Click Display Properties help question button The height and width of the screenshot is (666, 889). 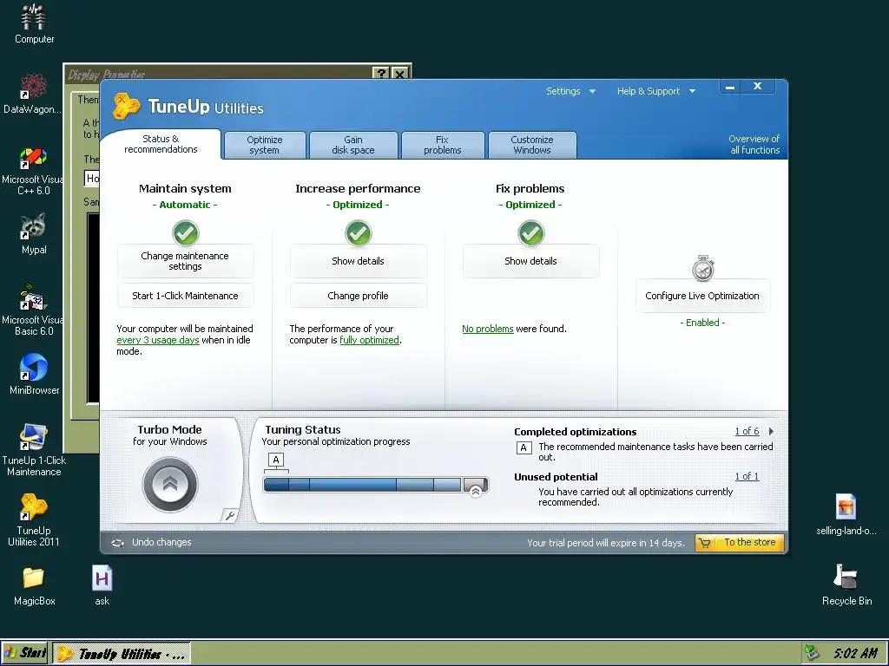pos(380,74)
